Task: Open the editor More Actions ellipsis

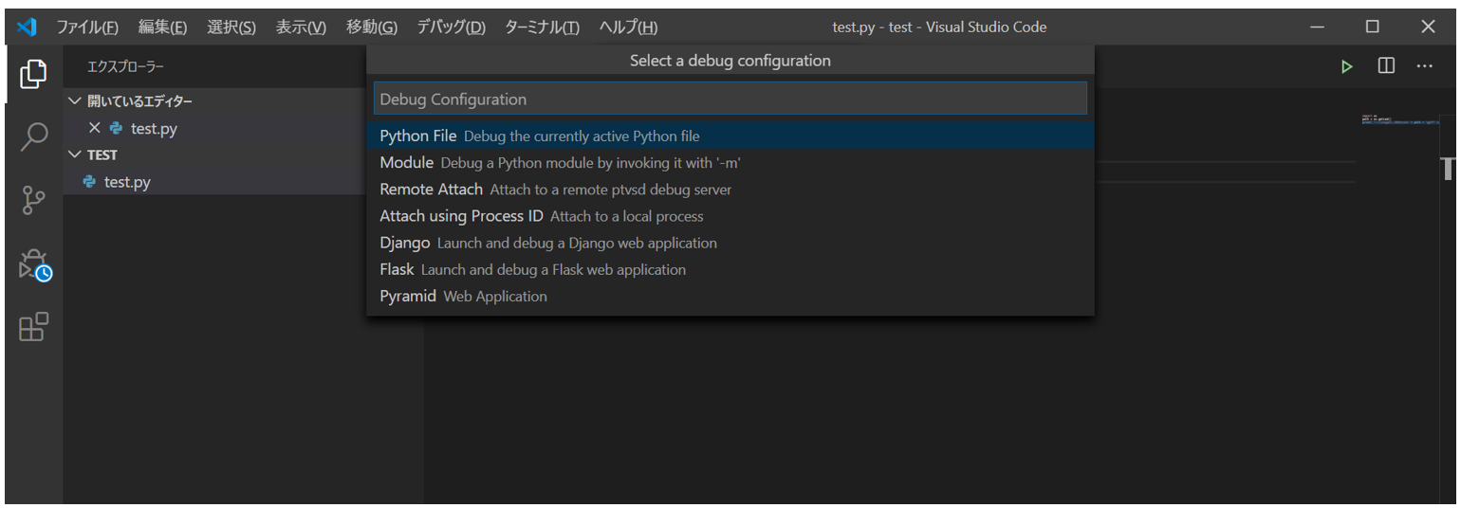Action: click(x=1425, y=66)
